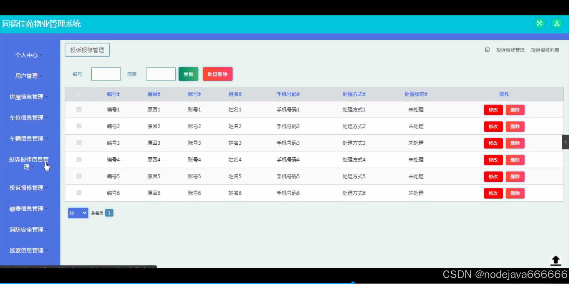Expand 车位信息管理 sidebar menu
569x284 pixels.
tap(28, 118)
